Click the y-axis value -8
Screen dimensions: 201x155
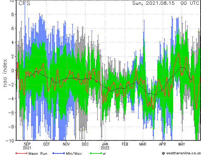[11, 127]
